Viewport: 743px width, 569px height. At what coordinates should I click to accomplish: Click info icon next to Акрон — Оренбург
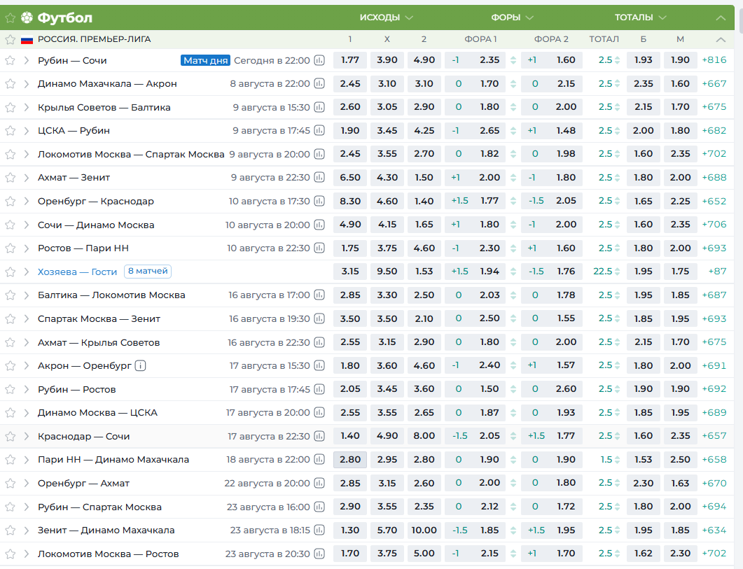click(x=140, y=366)
